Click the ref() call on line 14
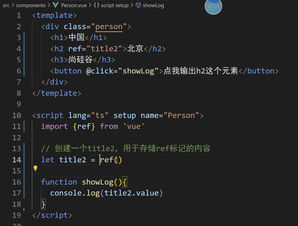298x226 pixels. pyautogui.click(x=111, y=160)
